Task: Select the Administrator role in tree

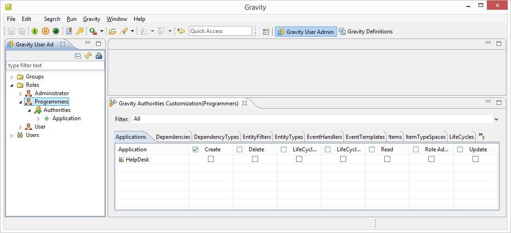Action: click(52, 93)
